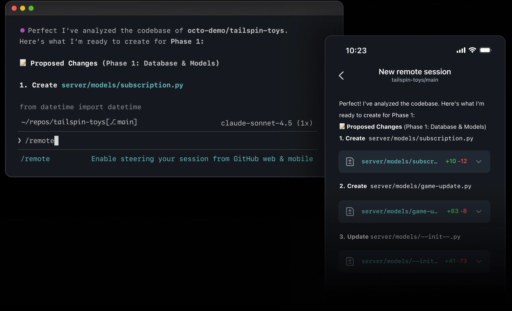The width and height of the screenshot is (512, 311).
Task: Click the tailspin-toys/main subtitle on phone
Action: (415, 80)
